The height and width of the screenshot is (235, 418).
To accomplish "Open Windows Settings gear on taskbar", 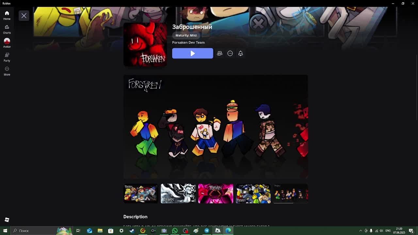I will click(121, 231).
